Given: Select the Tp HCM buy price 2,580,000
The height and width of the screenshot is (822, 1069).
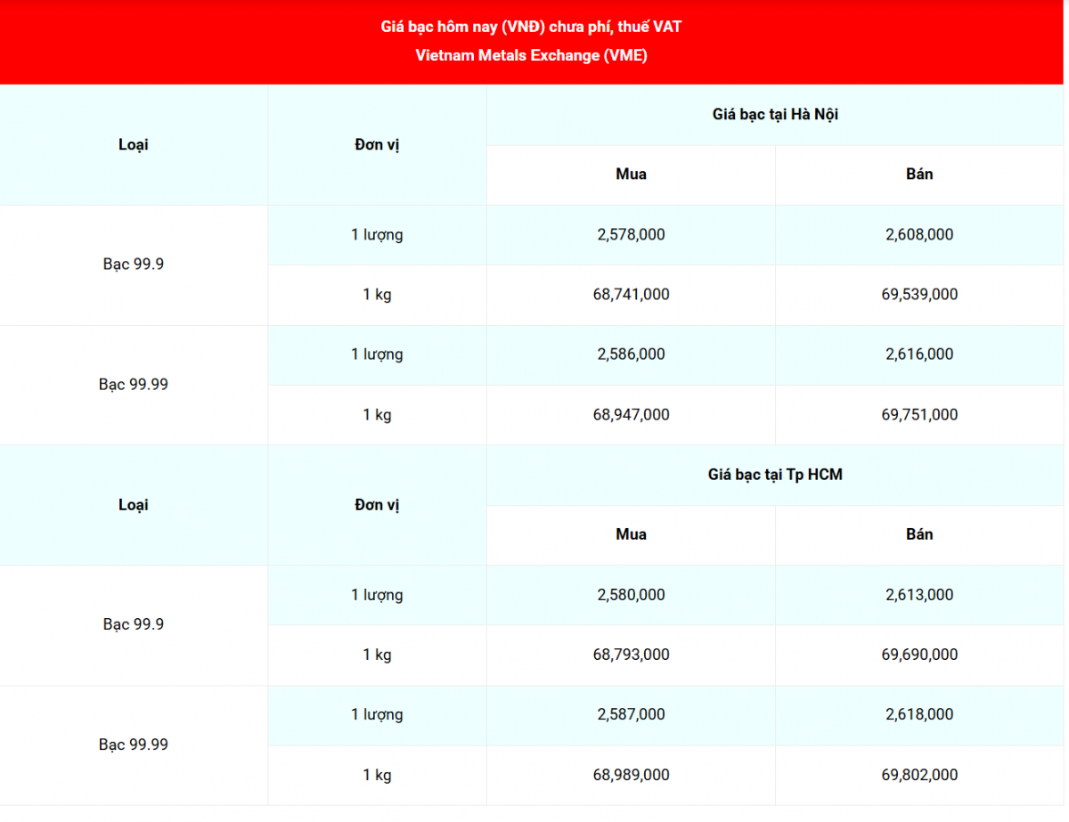Looking at the screenshot, I should coord(631,595).
